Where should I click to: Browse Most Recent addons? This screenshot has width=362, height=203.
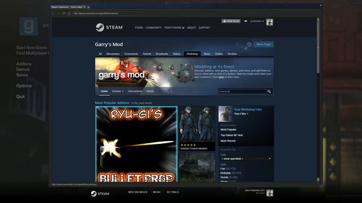click(x=228, y=140)
